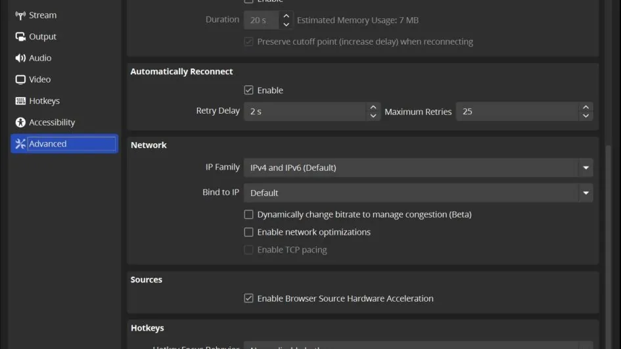The height and width of the screenshot is (349, 621).
Task: Expand the Bind to IP dropdown
Action: point(418,193)
